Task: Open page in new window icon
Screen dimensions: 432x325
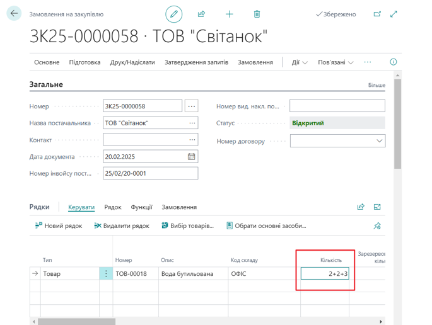Action: tap(377, 14)
